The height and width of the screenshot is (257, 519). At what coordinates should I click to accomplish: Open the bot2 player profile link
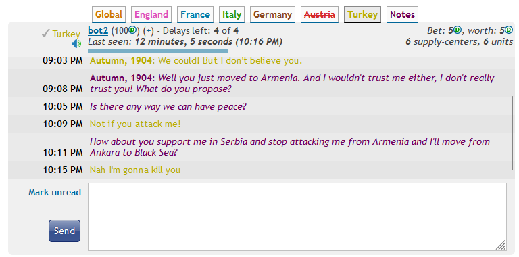(x=98, y=31)
